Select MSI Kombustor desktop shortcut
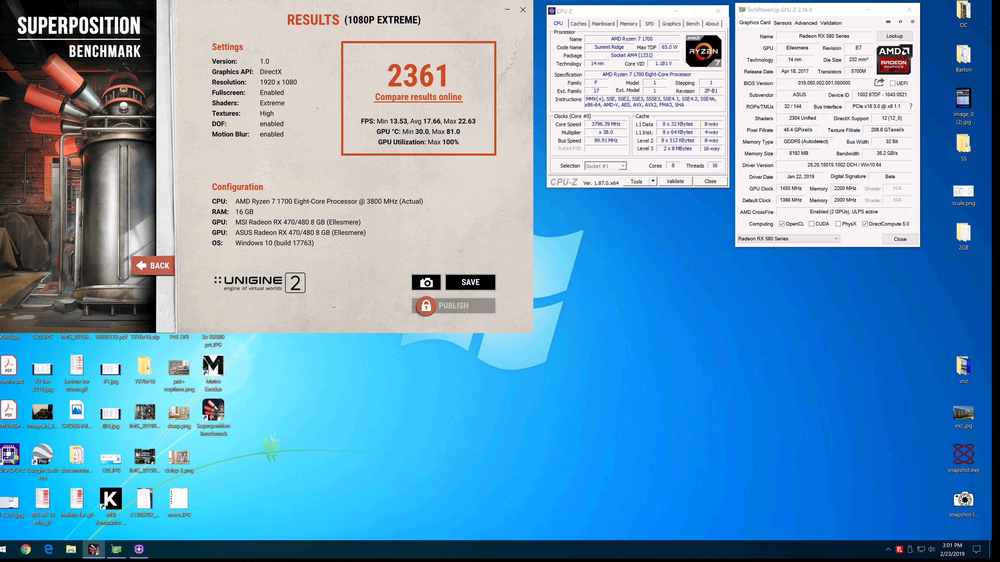Screen dimensions: 1000x562 pyautogui.click(x=111, y=507)
